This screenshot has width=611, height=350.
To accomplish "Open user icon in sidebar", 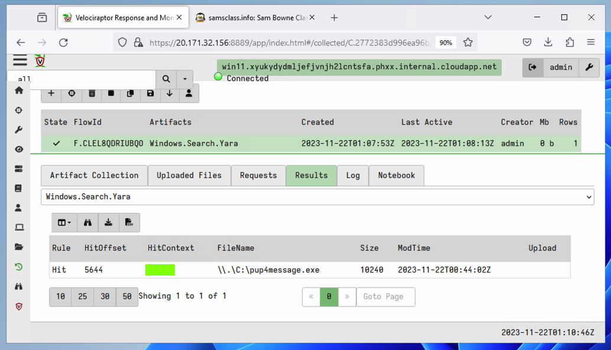I will point(18,208).
